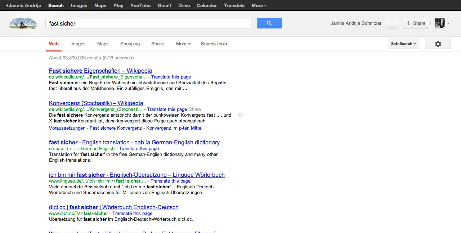Open account dropdown arrow beside avatar
This screenshot has height=233, width=461.
448,23
